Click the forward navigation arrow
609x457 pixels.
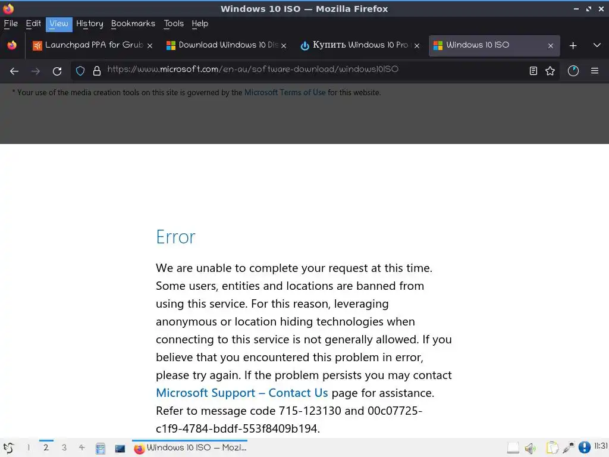tap(36, 71)
